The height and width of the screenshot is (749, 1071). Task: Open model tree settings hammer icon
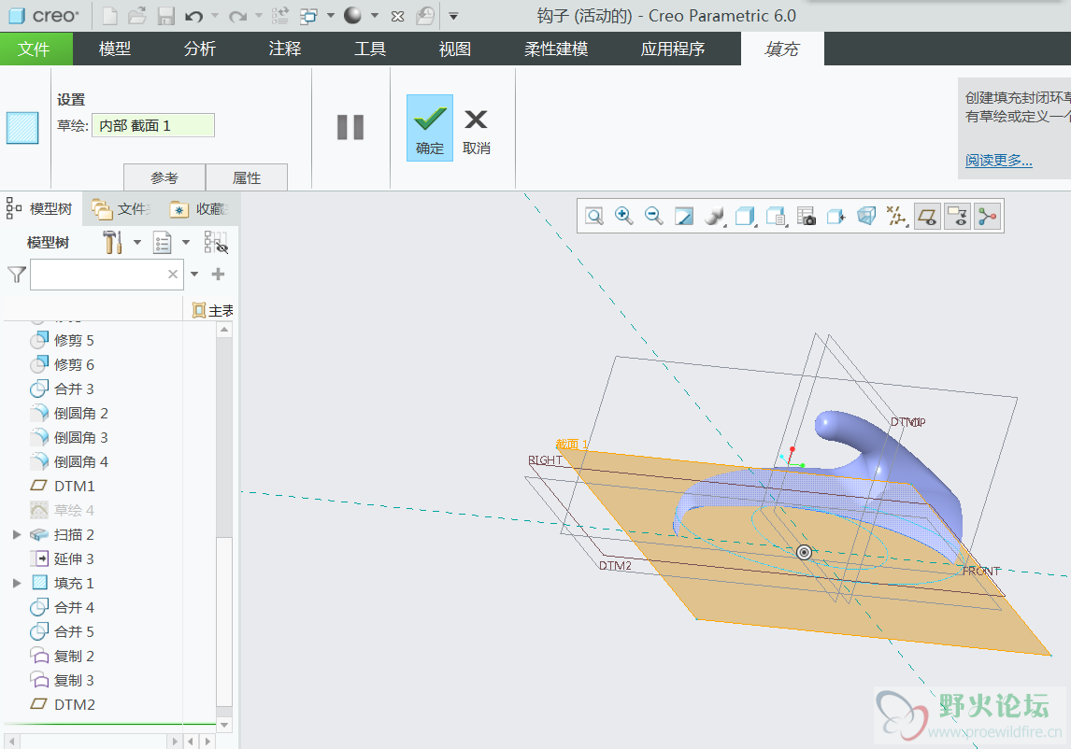coord(113,242)
